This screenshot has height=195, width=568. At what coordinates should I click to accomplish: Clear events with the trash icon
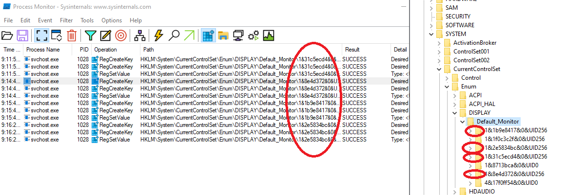(72, 35)
